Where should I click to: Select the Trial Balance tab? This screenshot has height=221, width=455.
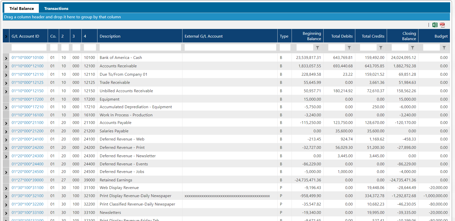[22, 8]
